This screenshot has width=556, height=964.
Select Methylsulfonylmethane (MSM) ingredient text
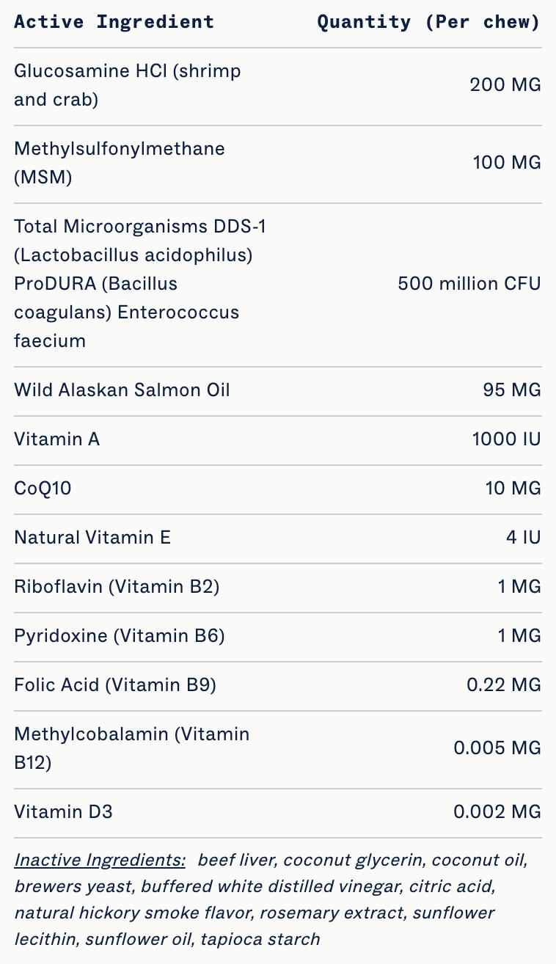tap(119, 163)
